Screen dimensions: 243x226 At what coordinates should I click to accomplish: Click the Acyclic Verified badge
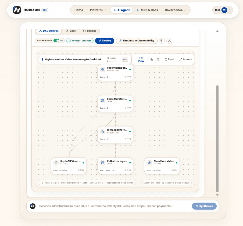pos(80,41)
